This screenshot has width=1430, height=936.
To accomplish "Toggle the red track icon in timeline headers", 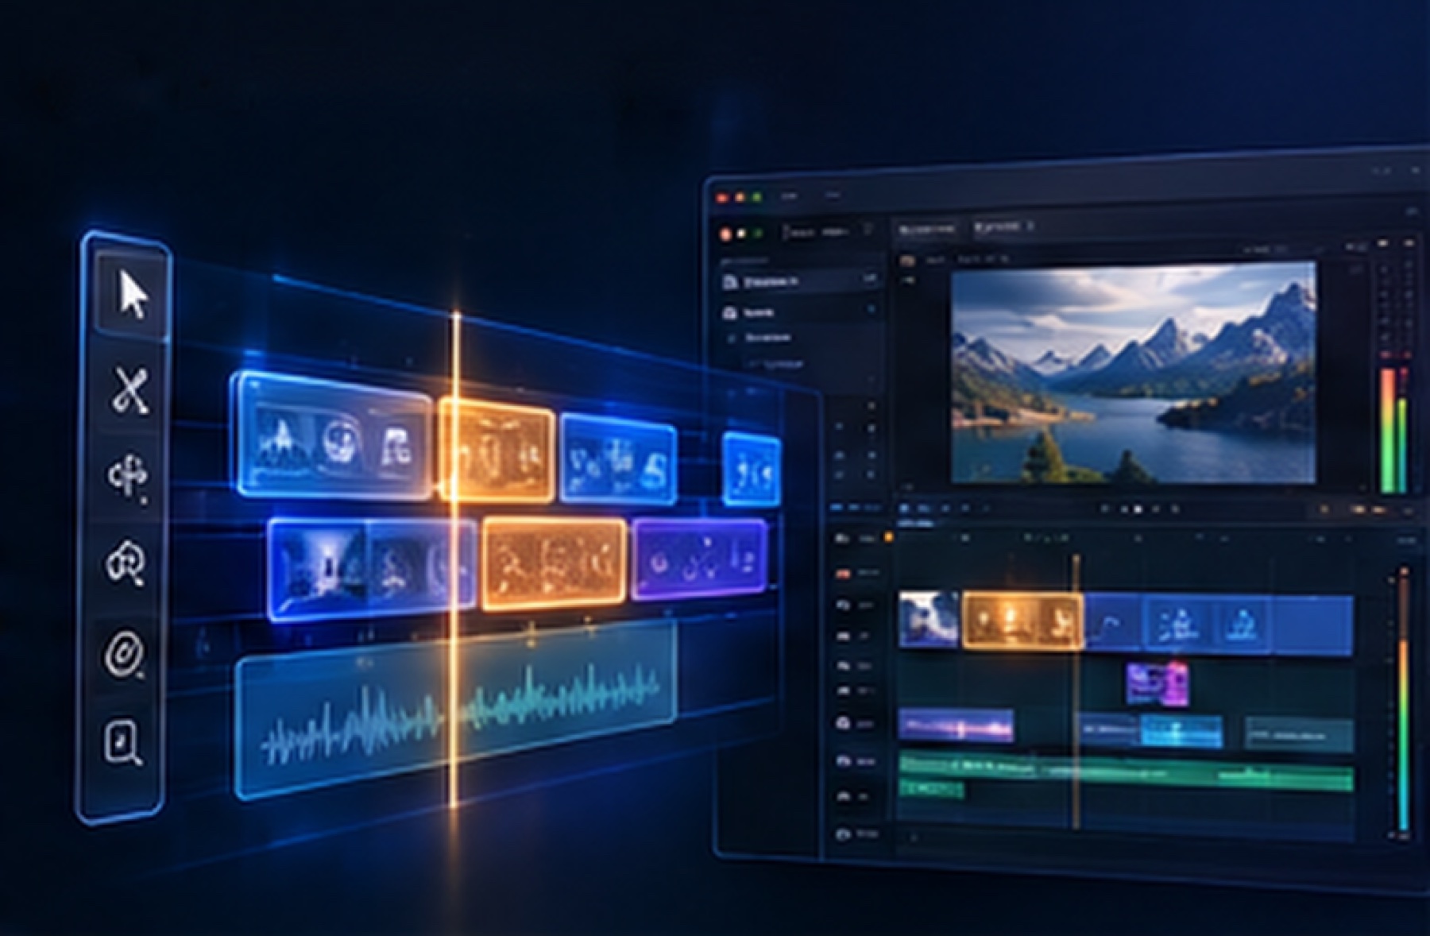I will (x=843, y=573).
